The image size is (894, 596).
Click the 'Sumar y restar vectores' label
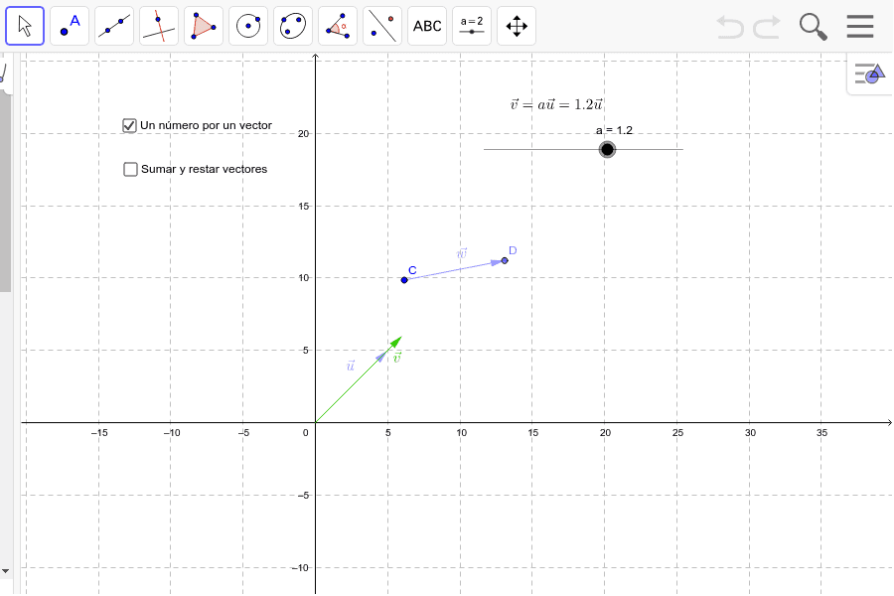204,170
